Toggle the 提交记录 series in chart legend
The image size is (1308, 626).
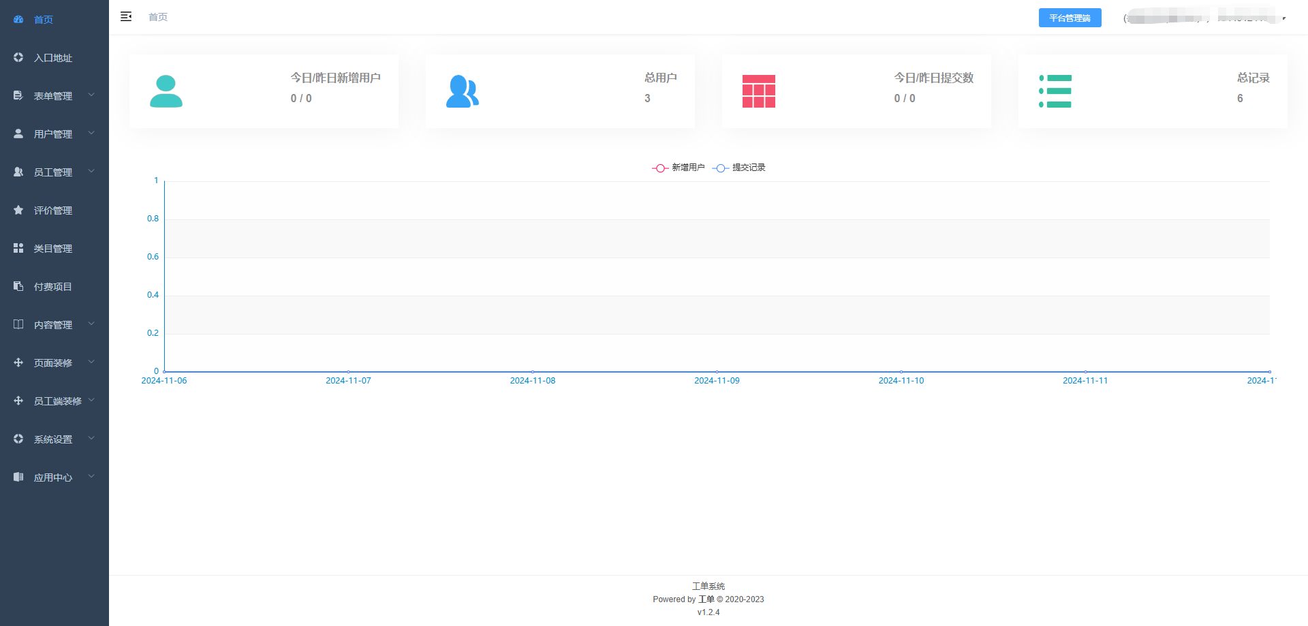click(x=739, y=168)
